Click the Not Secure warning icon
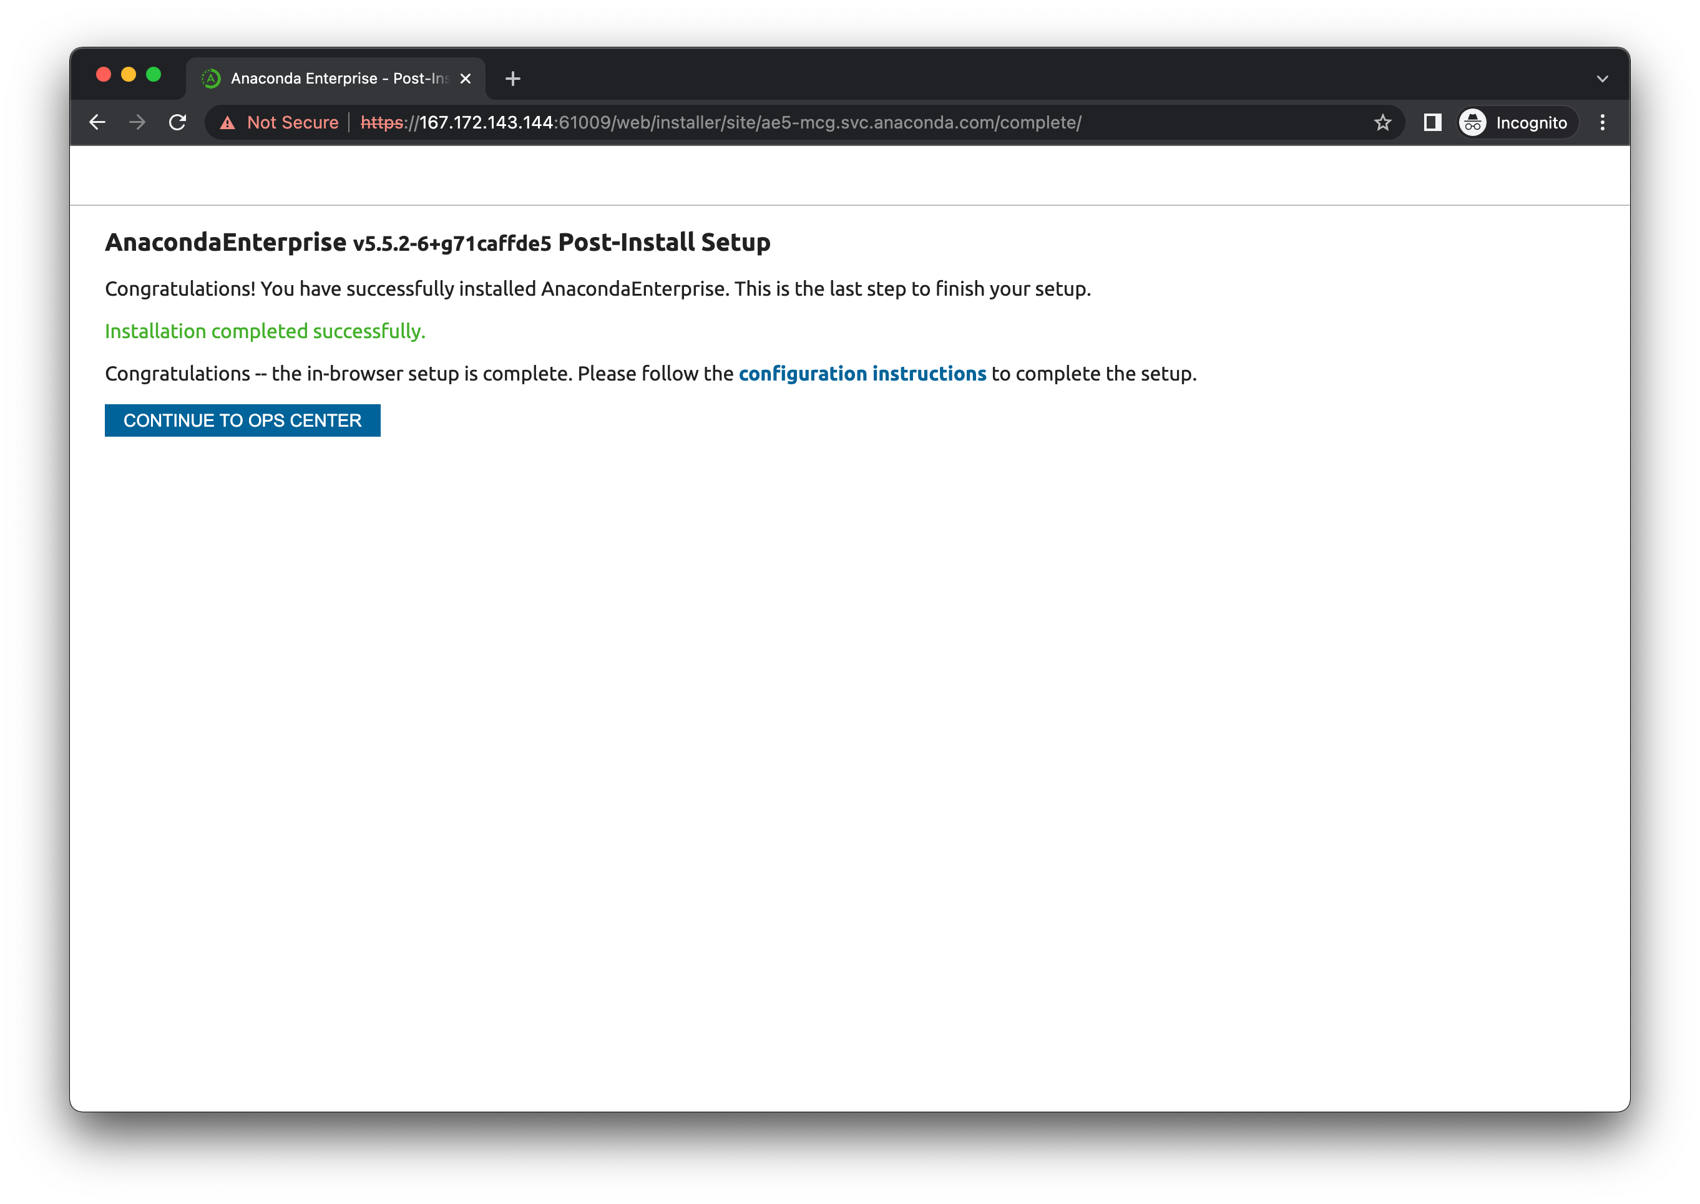The height and width of the screenshot is (1204, 1700). (x=228, y=123)
